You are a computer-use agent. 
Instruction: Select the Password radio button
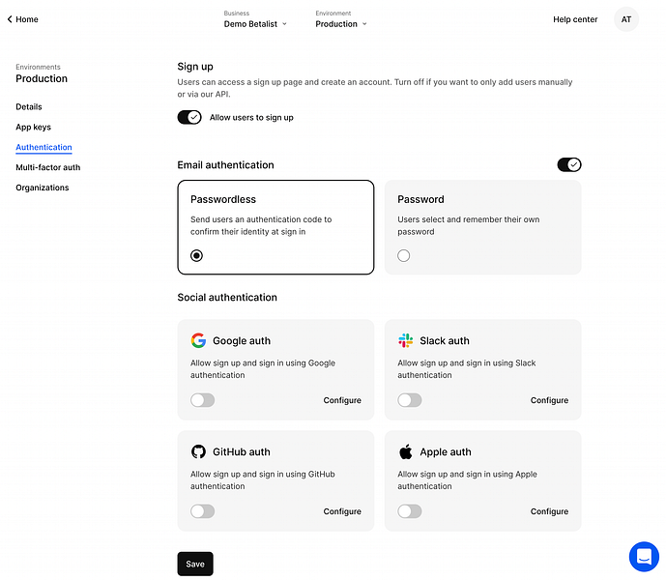coord(403,255)
